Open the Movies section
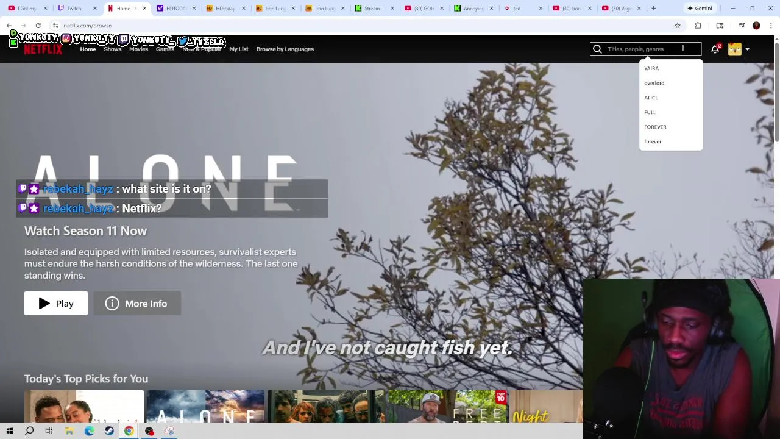The height and width of the screenshot is (439, 780). point(138,49)
